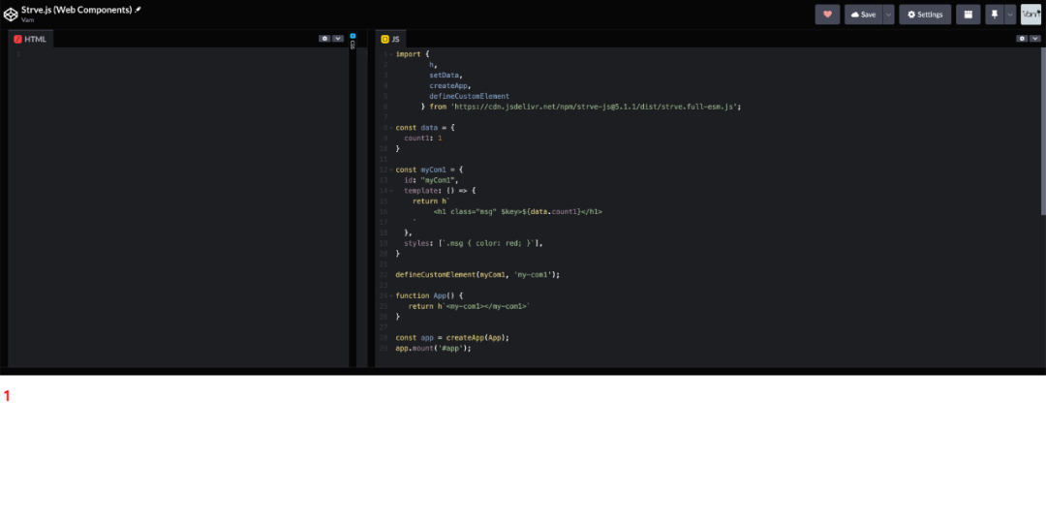Click the Save button
This screenshot has width=1046, height=526.
click(863, 15)
